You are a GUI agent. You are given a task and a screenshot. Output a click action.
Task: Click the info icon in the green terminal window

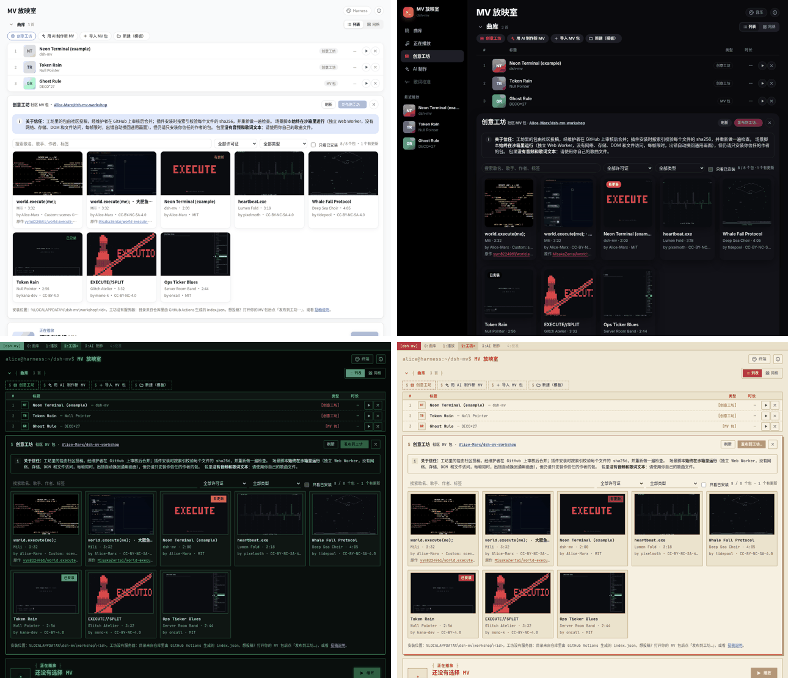pyautogui.click(x=381, y=359)
